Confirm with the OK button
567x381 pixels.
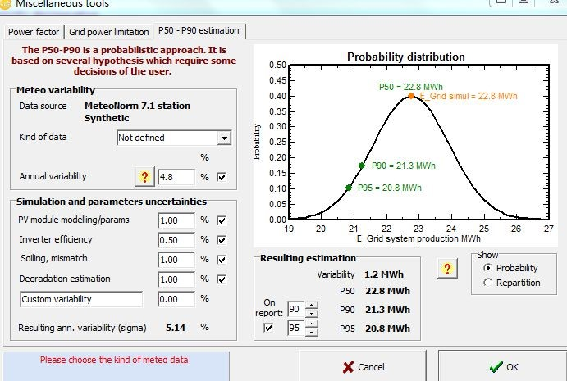504,367
